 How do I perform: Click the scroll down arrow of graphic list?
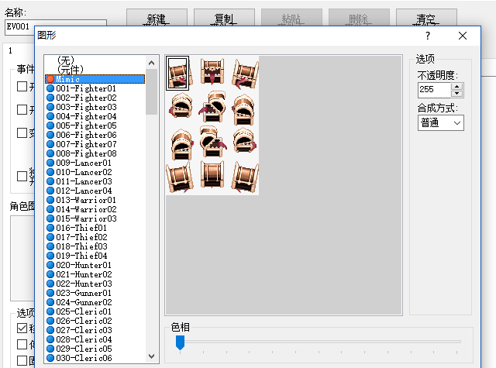(152, 356)
